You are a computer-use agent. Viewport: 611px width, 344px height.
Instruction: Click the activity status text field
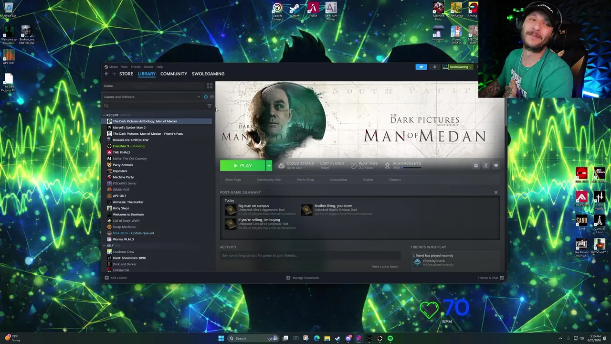(x=310, y=256)
